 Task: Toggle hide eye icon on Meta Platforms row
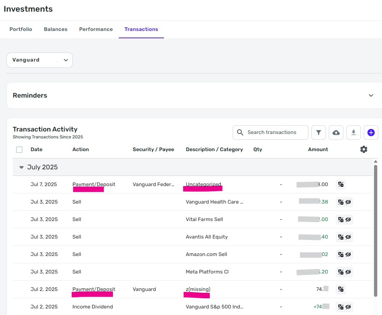click(x=348, y=272)
